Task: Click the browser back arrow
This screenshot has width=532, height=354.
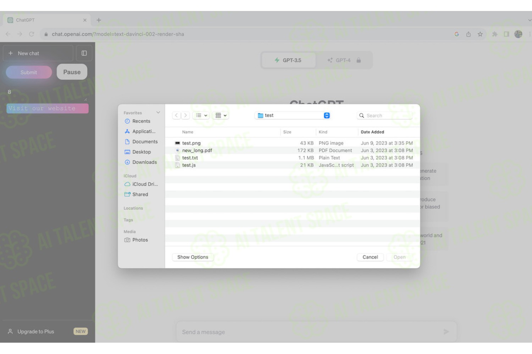Action: click(8, 34)
